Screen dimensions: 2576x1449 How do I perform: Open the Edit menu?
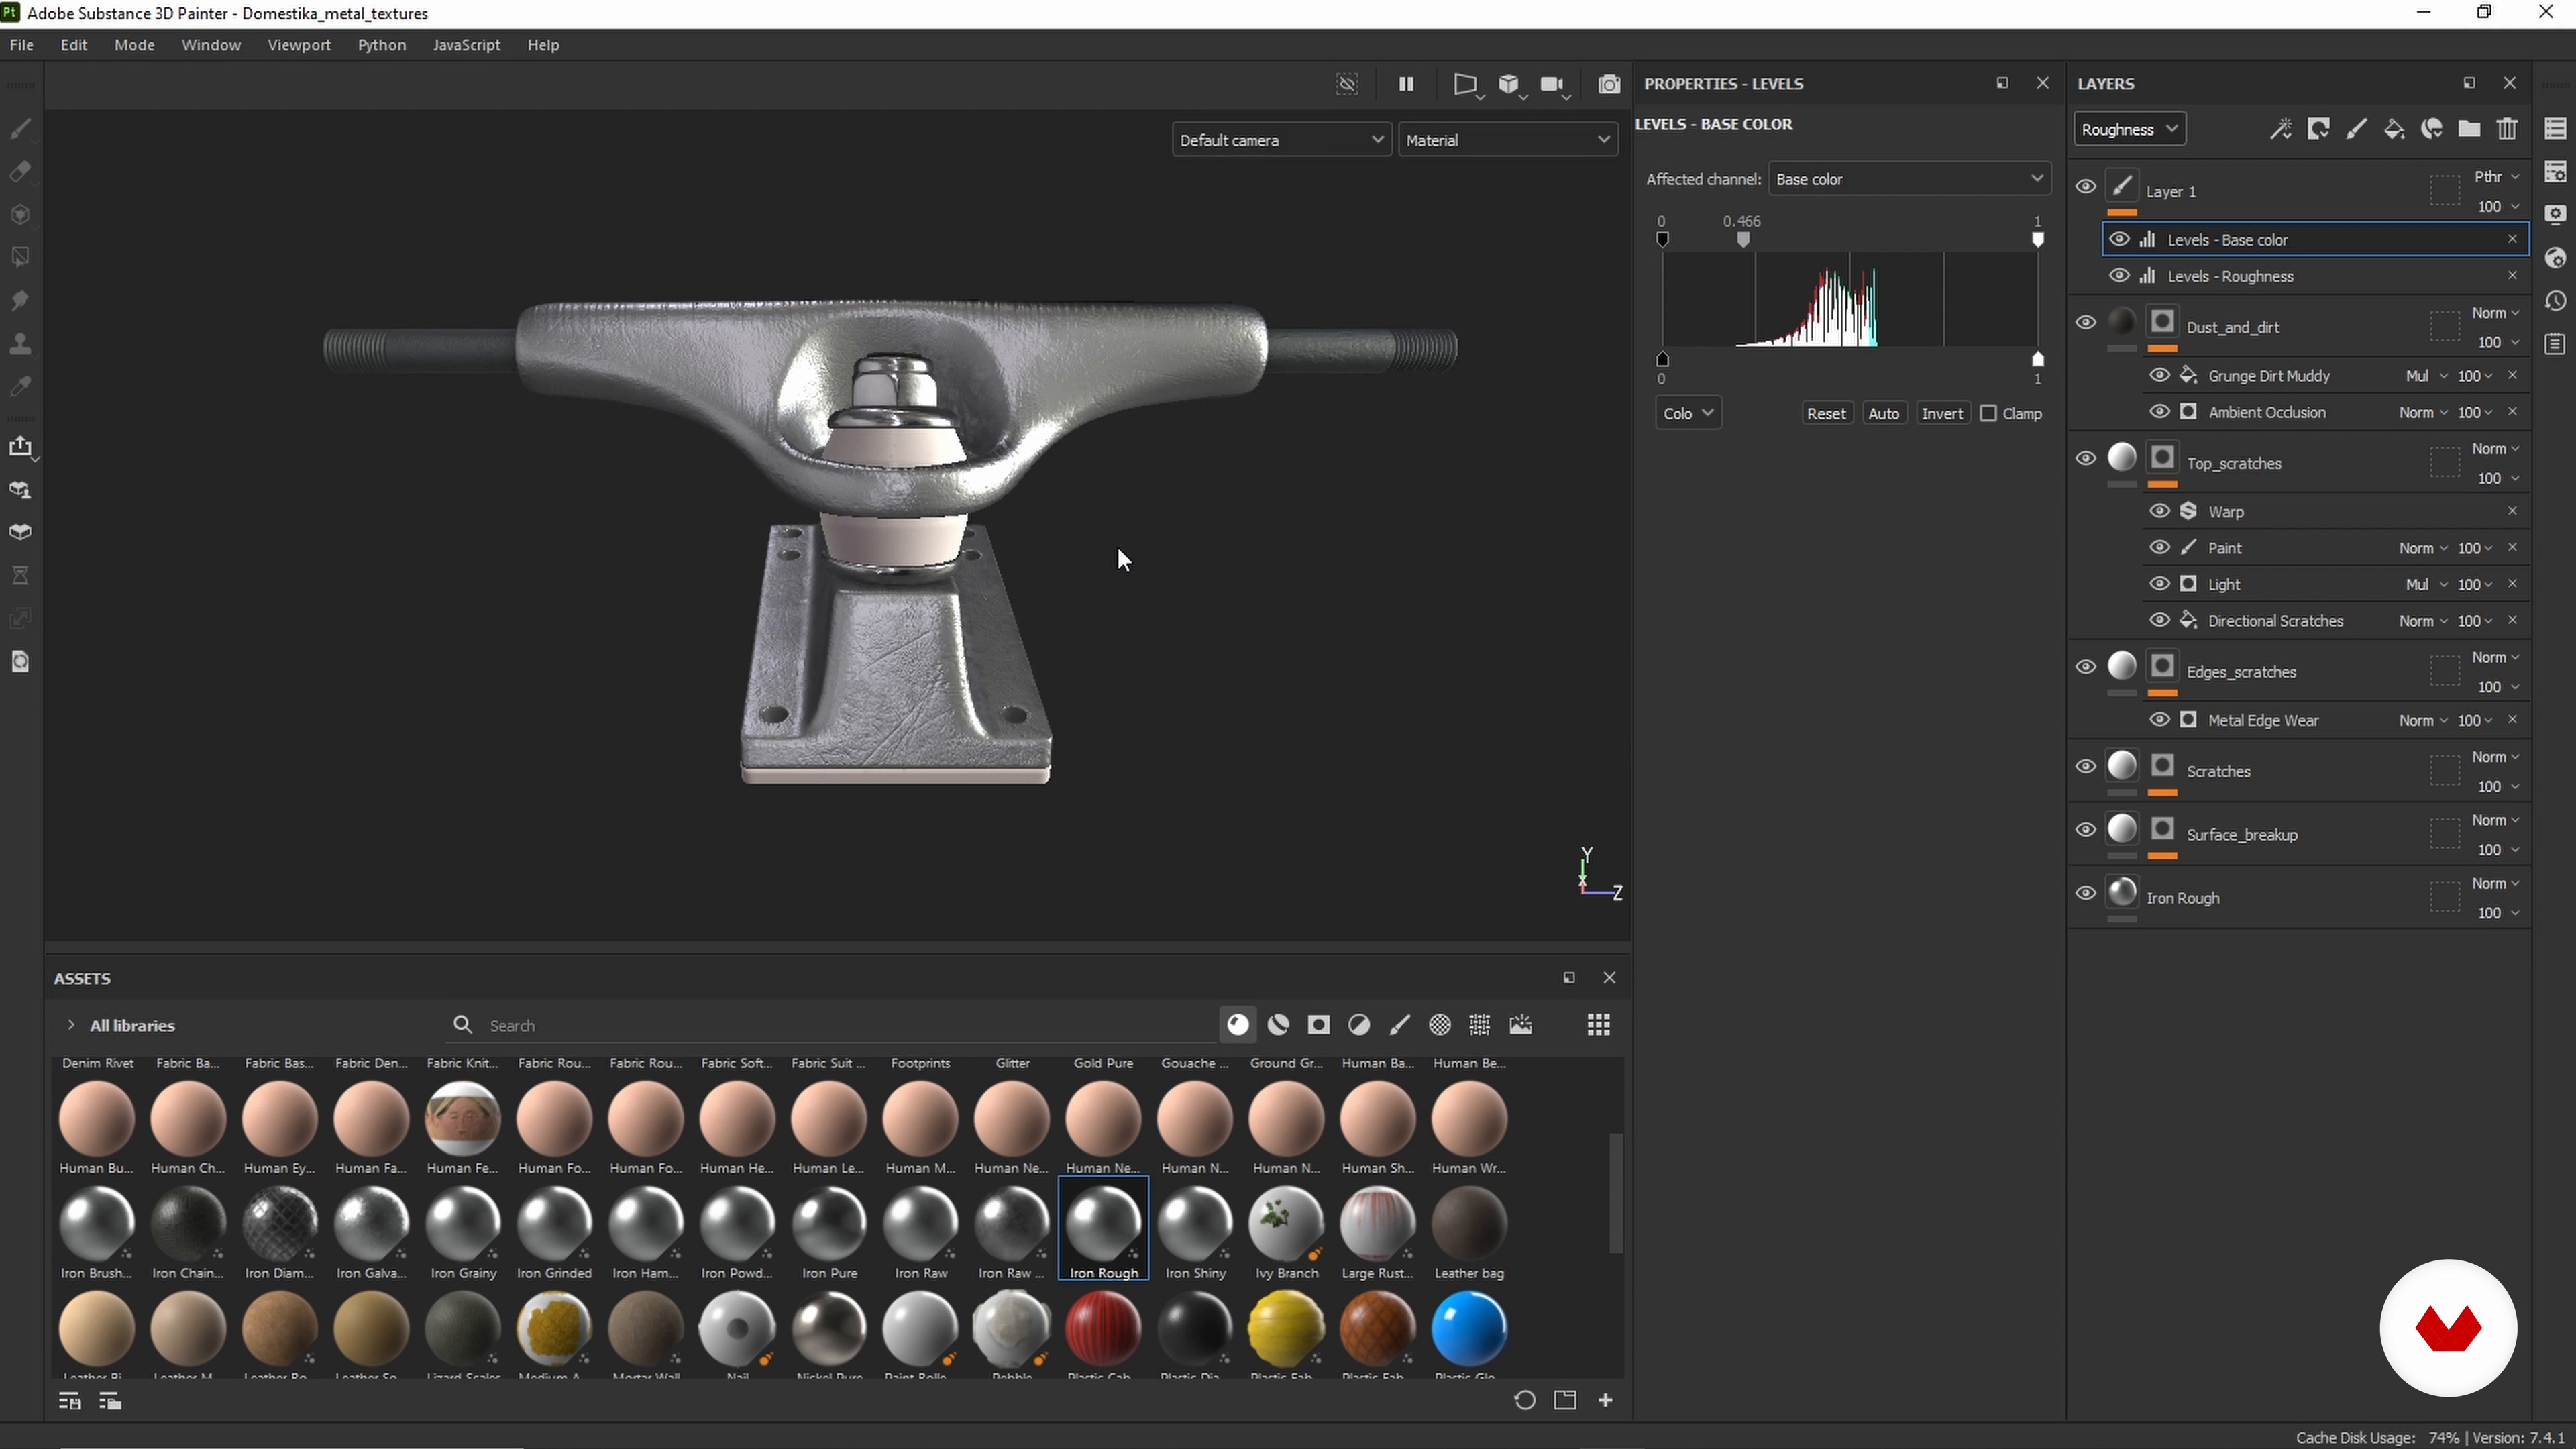point(74,45)
